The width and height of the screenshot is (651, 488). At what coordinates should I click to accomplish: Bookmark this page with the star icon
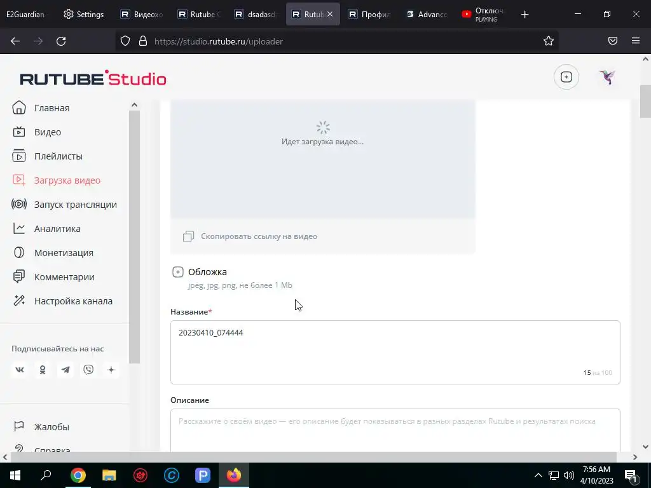click(x=549, y=41)
